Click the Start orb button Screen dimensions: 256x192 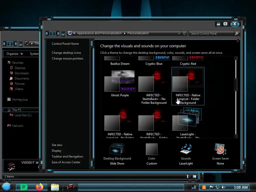coord(6,187)
